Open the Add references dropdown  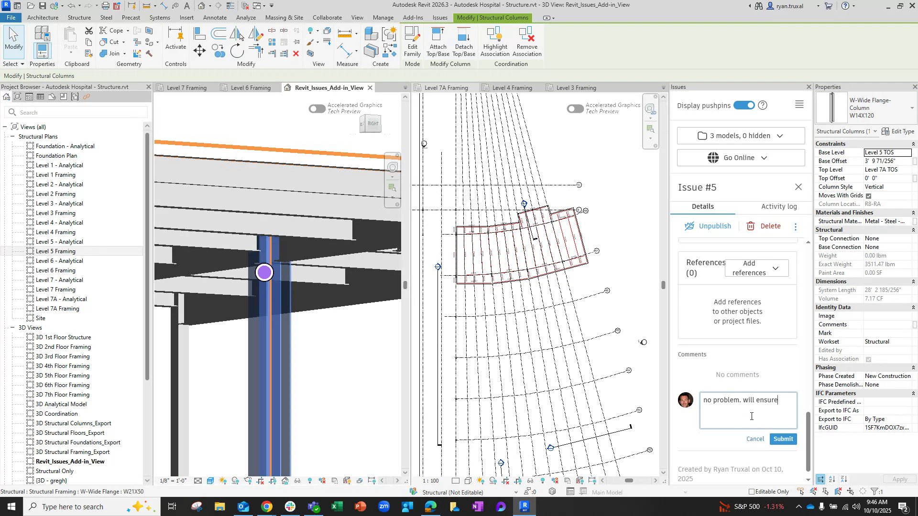tap(756, 268)
